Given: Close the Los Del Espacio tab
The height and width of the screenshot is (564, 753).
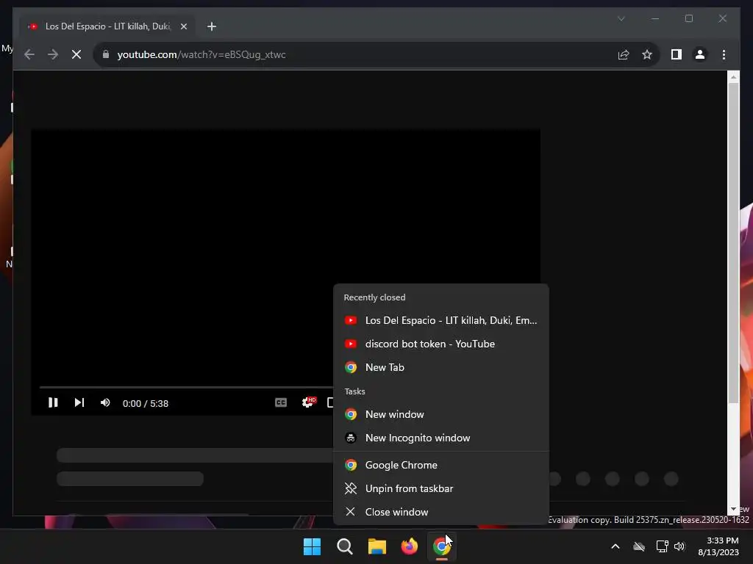Looking at the screenshot, I should point(183,26).
